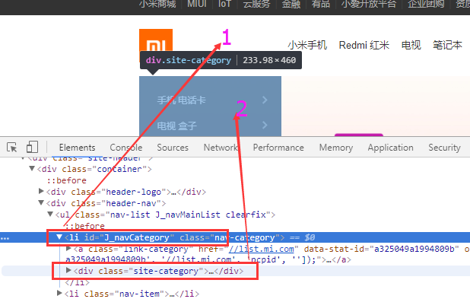The image size is (470, 299).
Task: Click the ellipsis actions button on selected row
Action: click(5, 239)
